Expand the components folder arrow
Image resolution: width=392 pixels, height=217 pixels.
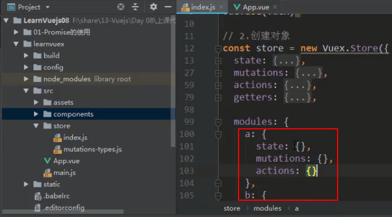[x=36, y=114]
